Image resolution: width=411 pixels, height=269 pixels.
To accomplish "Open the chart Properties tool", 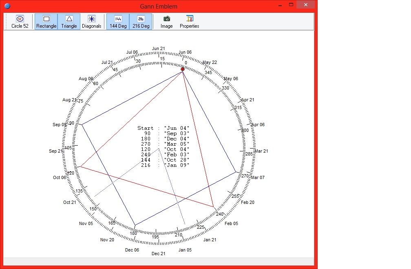I will point(189,21).
